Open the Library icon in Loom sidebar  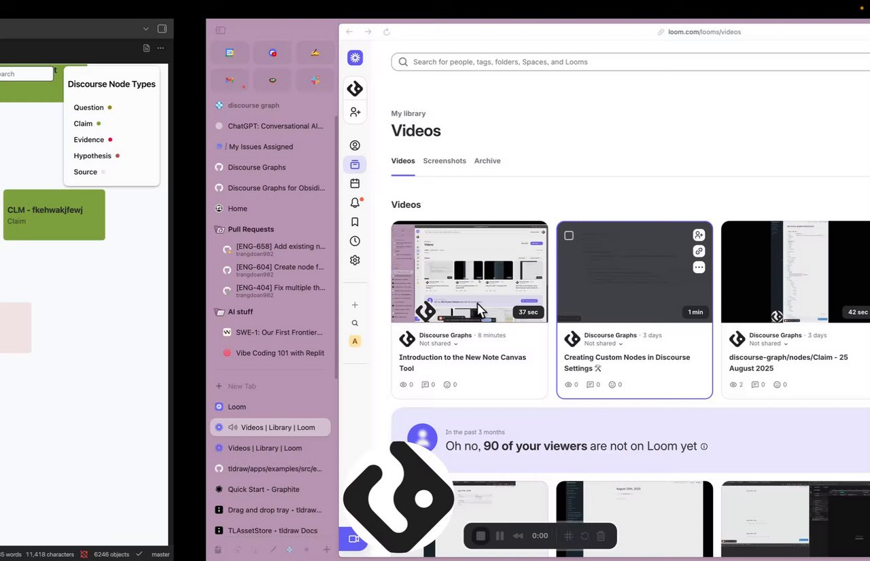[355, 164]
